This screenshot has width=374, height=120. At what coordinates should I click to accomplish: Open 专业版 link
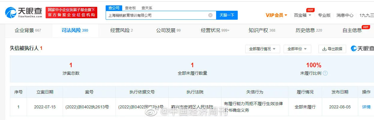pos(324,15)
